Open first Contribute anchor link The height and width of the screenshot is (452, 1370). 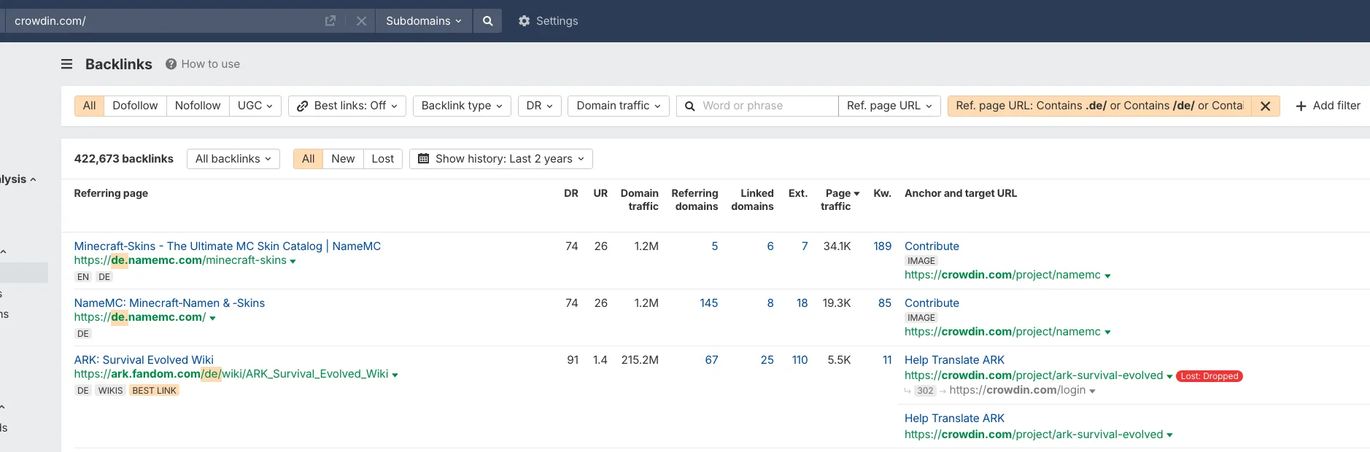(932, 246)
